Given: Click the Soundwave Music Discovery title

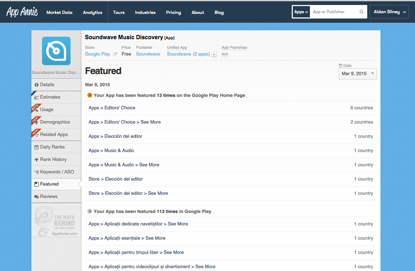Looking at the screenshot, I should coord(124,37).
